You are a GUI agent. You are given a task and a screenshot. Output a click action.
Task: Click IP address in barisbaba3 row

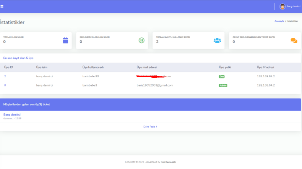tap(266, 85)
